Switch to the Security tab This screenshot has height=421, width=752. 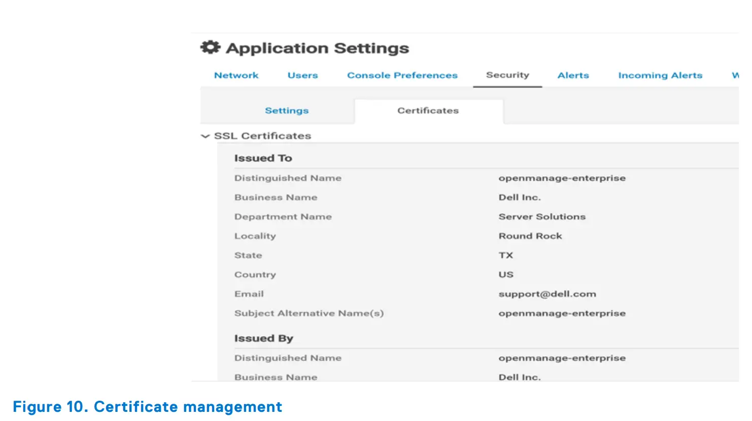[507, 75]
